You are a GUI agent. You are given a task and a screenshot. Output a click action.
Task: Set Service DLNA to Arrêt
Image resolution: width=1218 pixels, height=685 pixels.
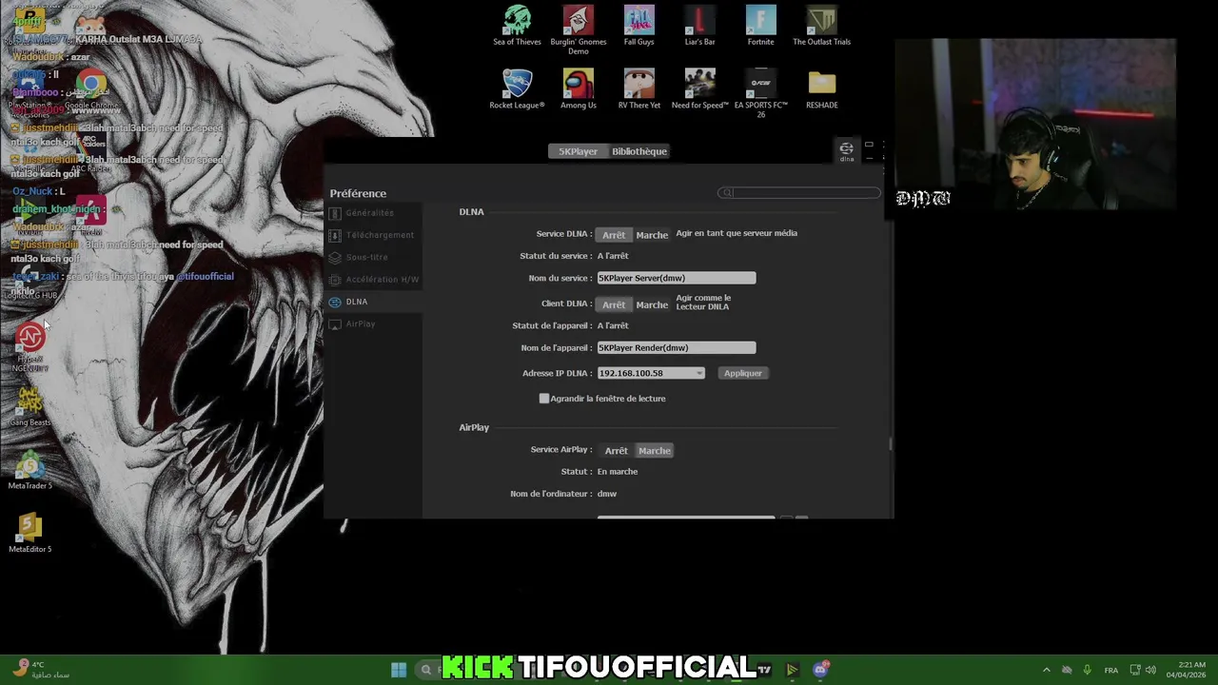point(614,235)
